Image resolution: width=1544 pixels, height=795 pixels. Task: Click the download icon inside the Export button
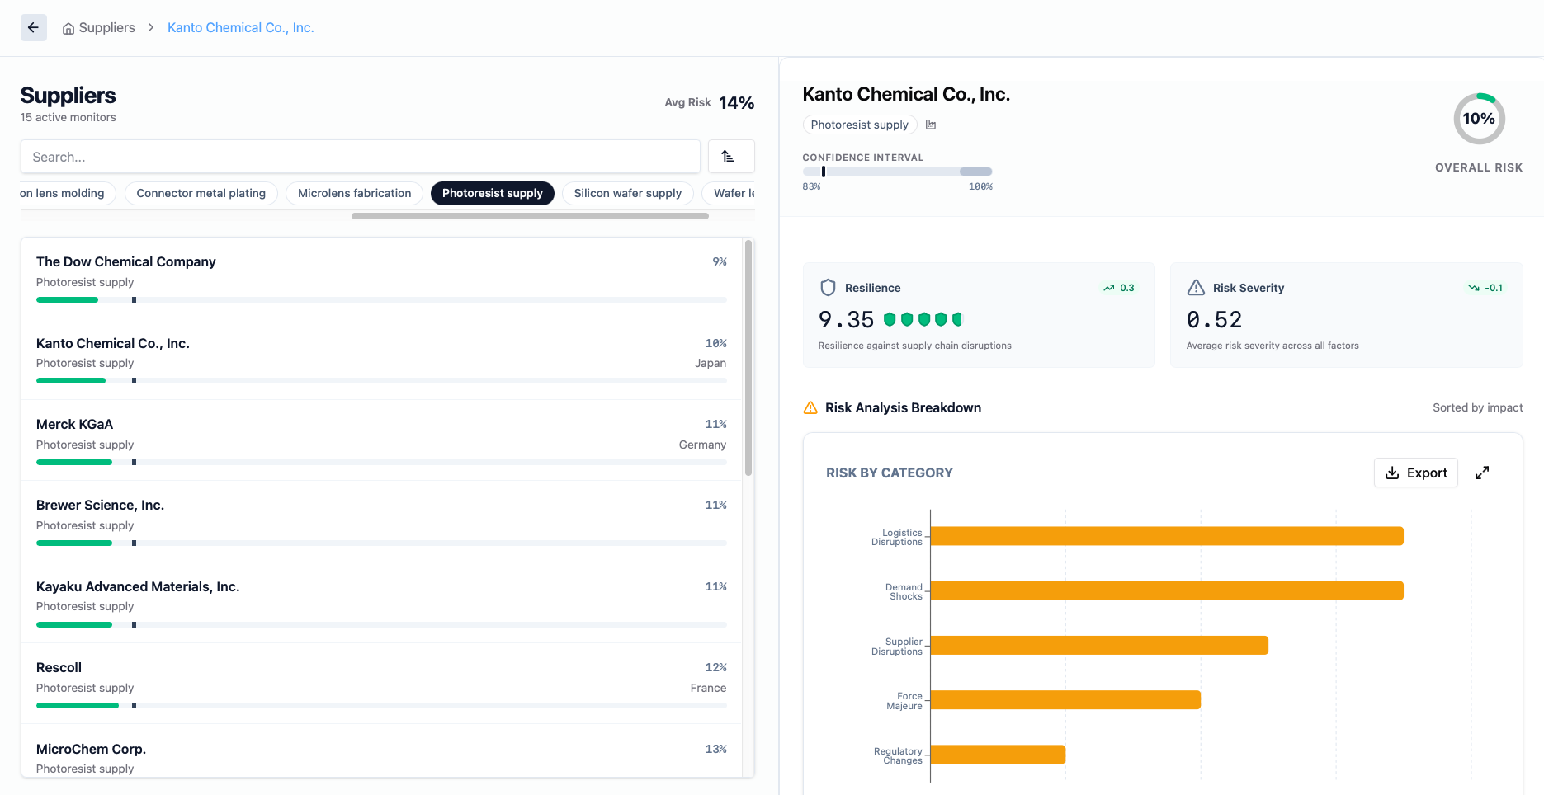tap(1392, 473)
